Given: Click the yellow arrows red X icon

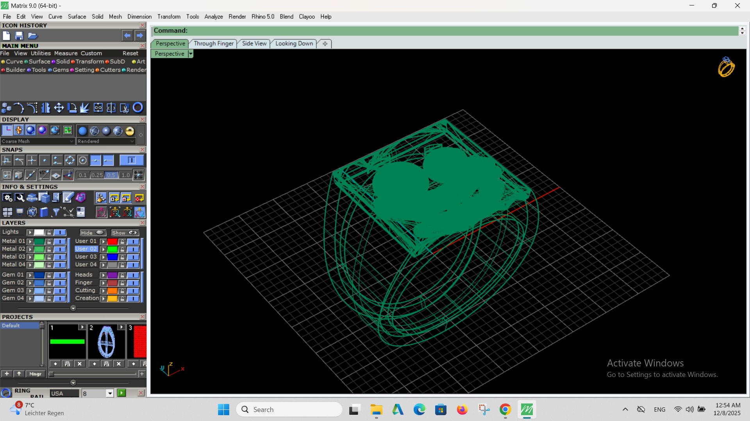Looking at the screenshot, I should pyautogui.click(x=139, y=198).
